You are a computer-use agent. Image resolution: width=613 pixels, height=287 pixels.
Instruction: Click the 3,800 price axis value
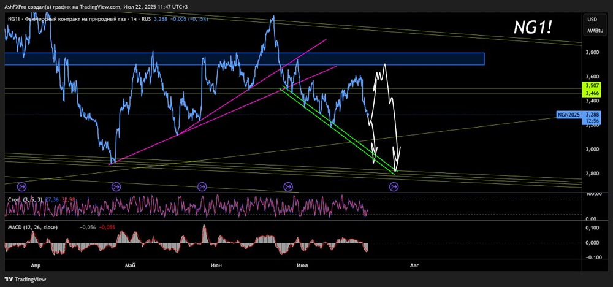pos(591,52)
